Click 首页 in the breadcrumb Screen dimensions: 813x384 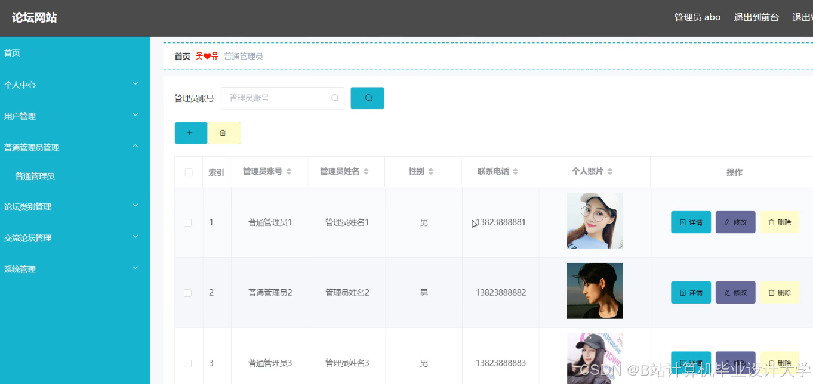(182, 56)
